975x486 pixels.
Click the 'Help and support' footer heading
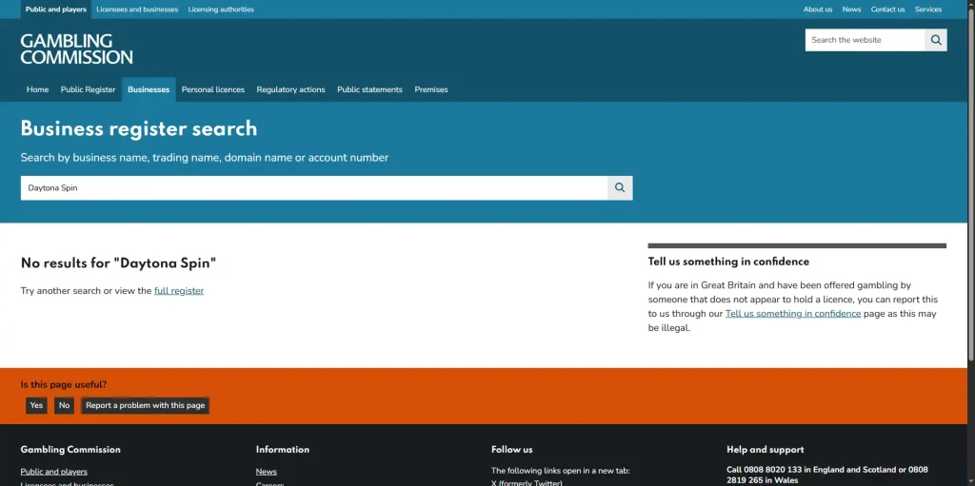[x=766, y=449]
